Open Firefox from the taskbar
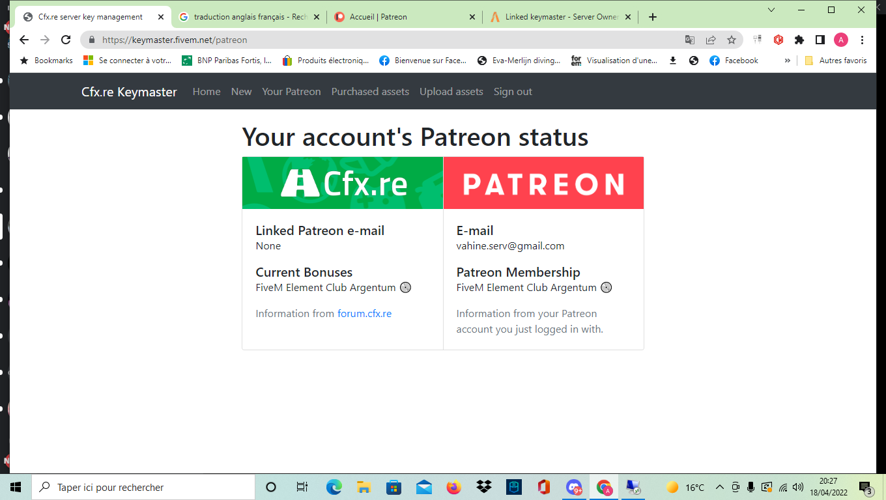This screenshot has height=500, width=886. [453, 487]
